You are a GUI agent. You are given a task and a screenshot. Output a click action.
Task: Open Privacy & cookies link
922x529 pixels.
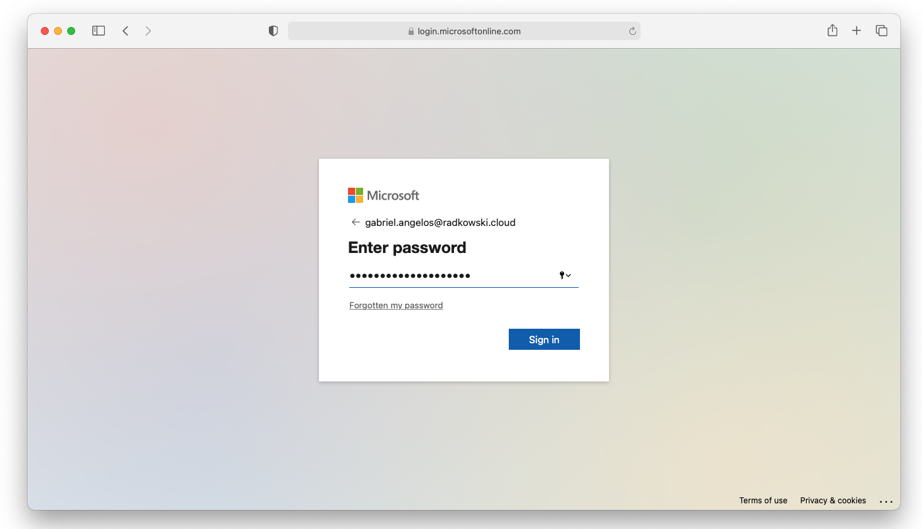pyautogui.click(x=833, y=501)
